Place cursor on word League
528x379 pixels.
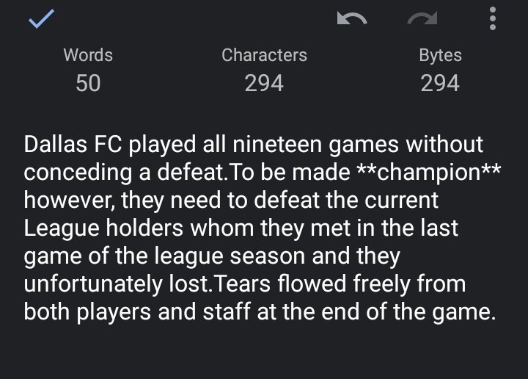(x=62, y=229)
